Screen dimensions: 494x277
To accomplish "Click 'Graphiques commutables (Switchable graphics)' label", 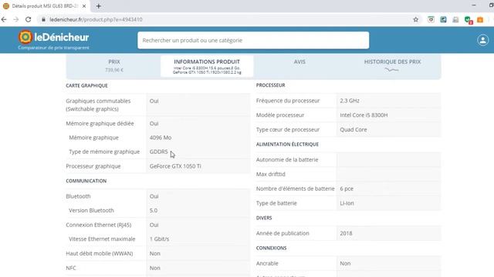I will point(98,105).
